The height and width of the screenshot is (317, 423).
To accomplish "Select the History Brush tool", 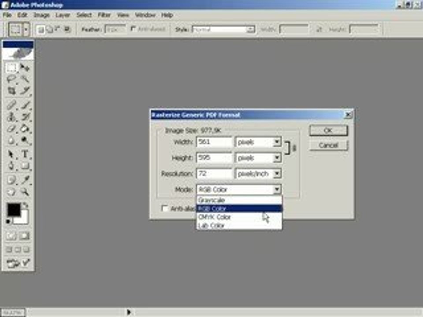I will [x=25, y=117].
